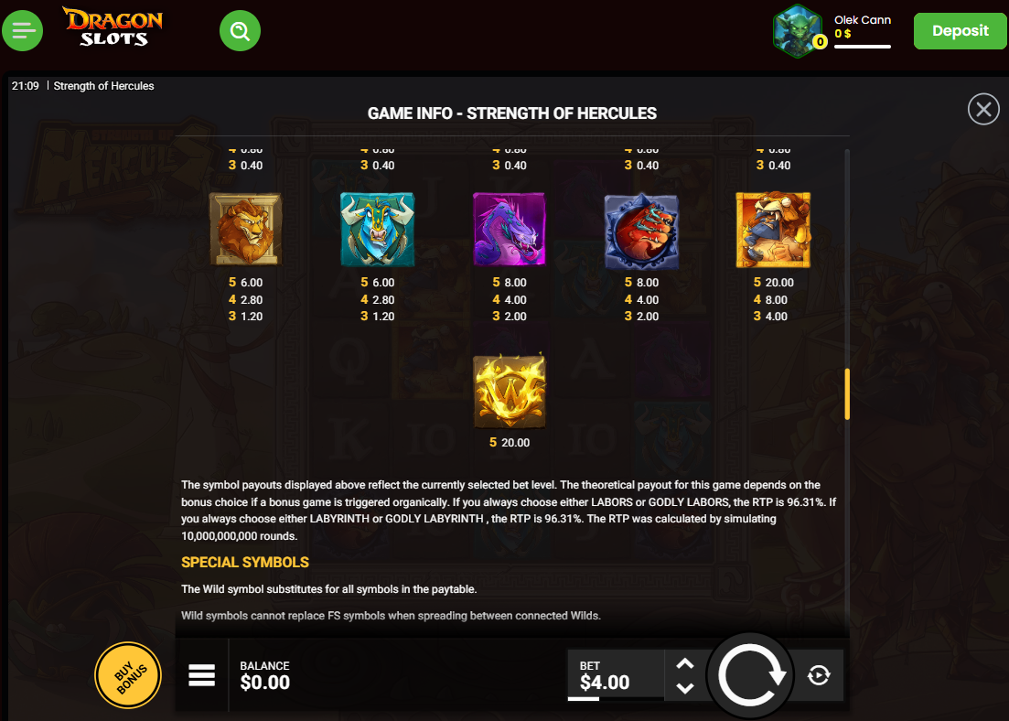Click the blue bull symbol icon
The width and height of the screenshot is (1009, 721).
point(378,229)
